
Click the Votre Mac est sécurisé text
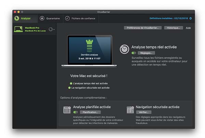pyautogui.click(x=89, y=76)
